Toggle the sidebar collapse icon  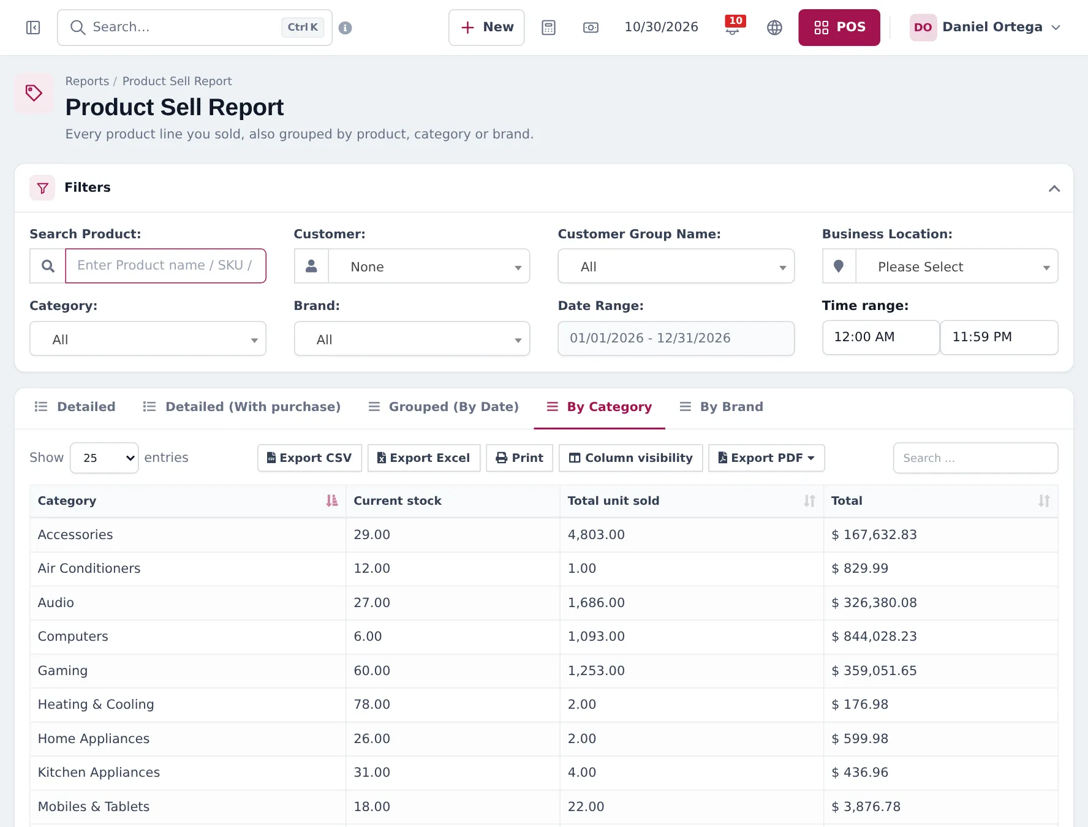pos(33,28)
